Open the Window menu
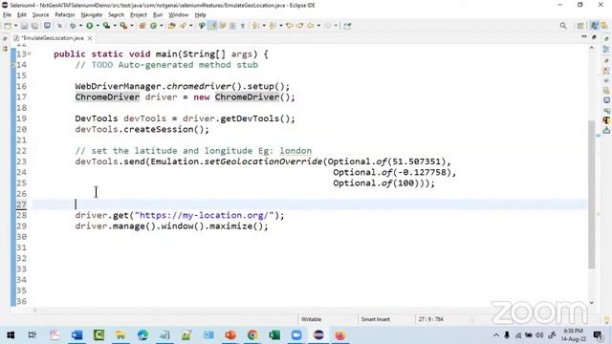 coord(179,15)
